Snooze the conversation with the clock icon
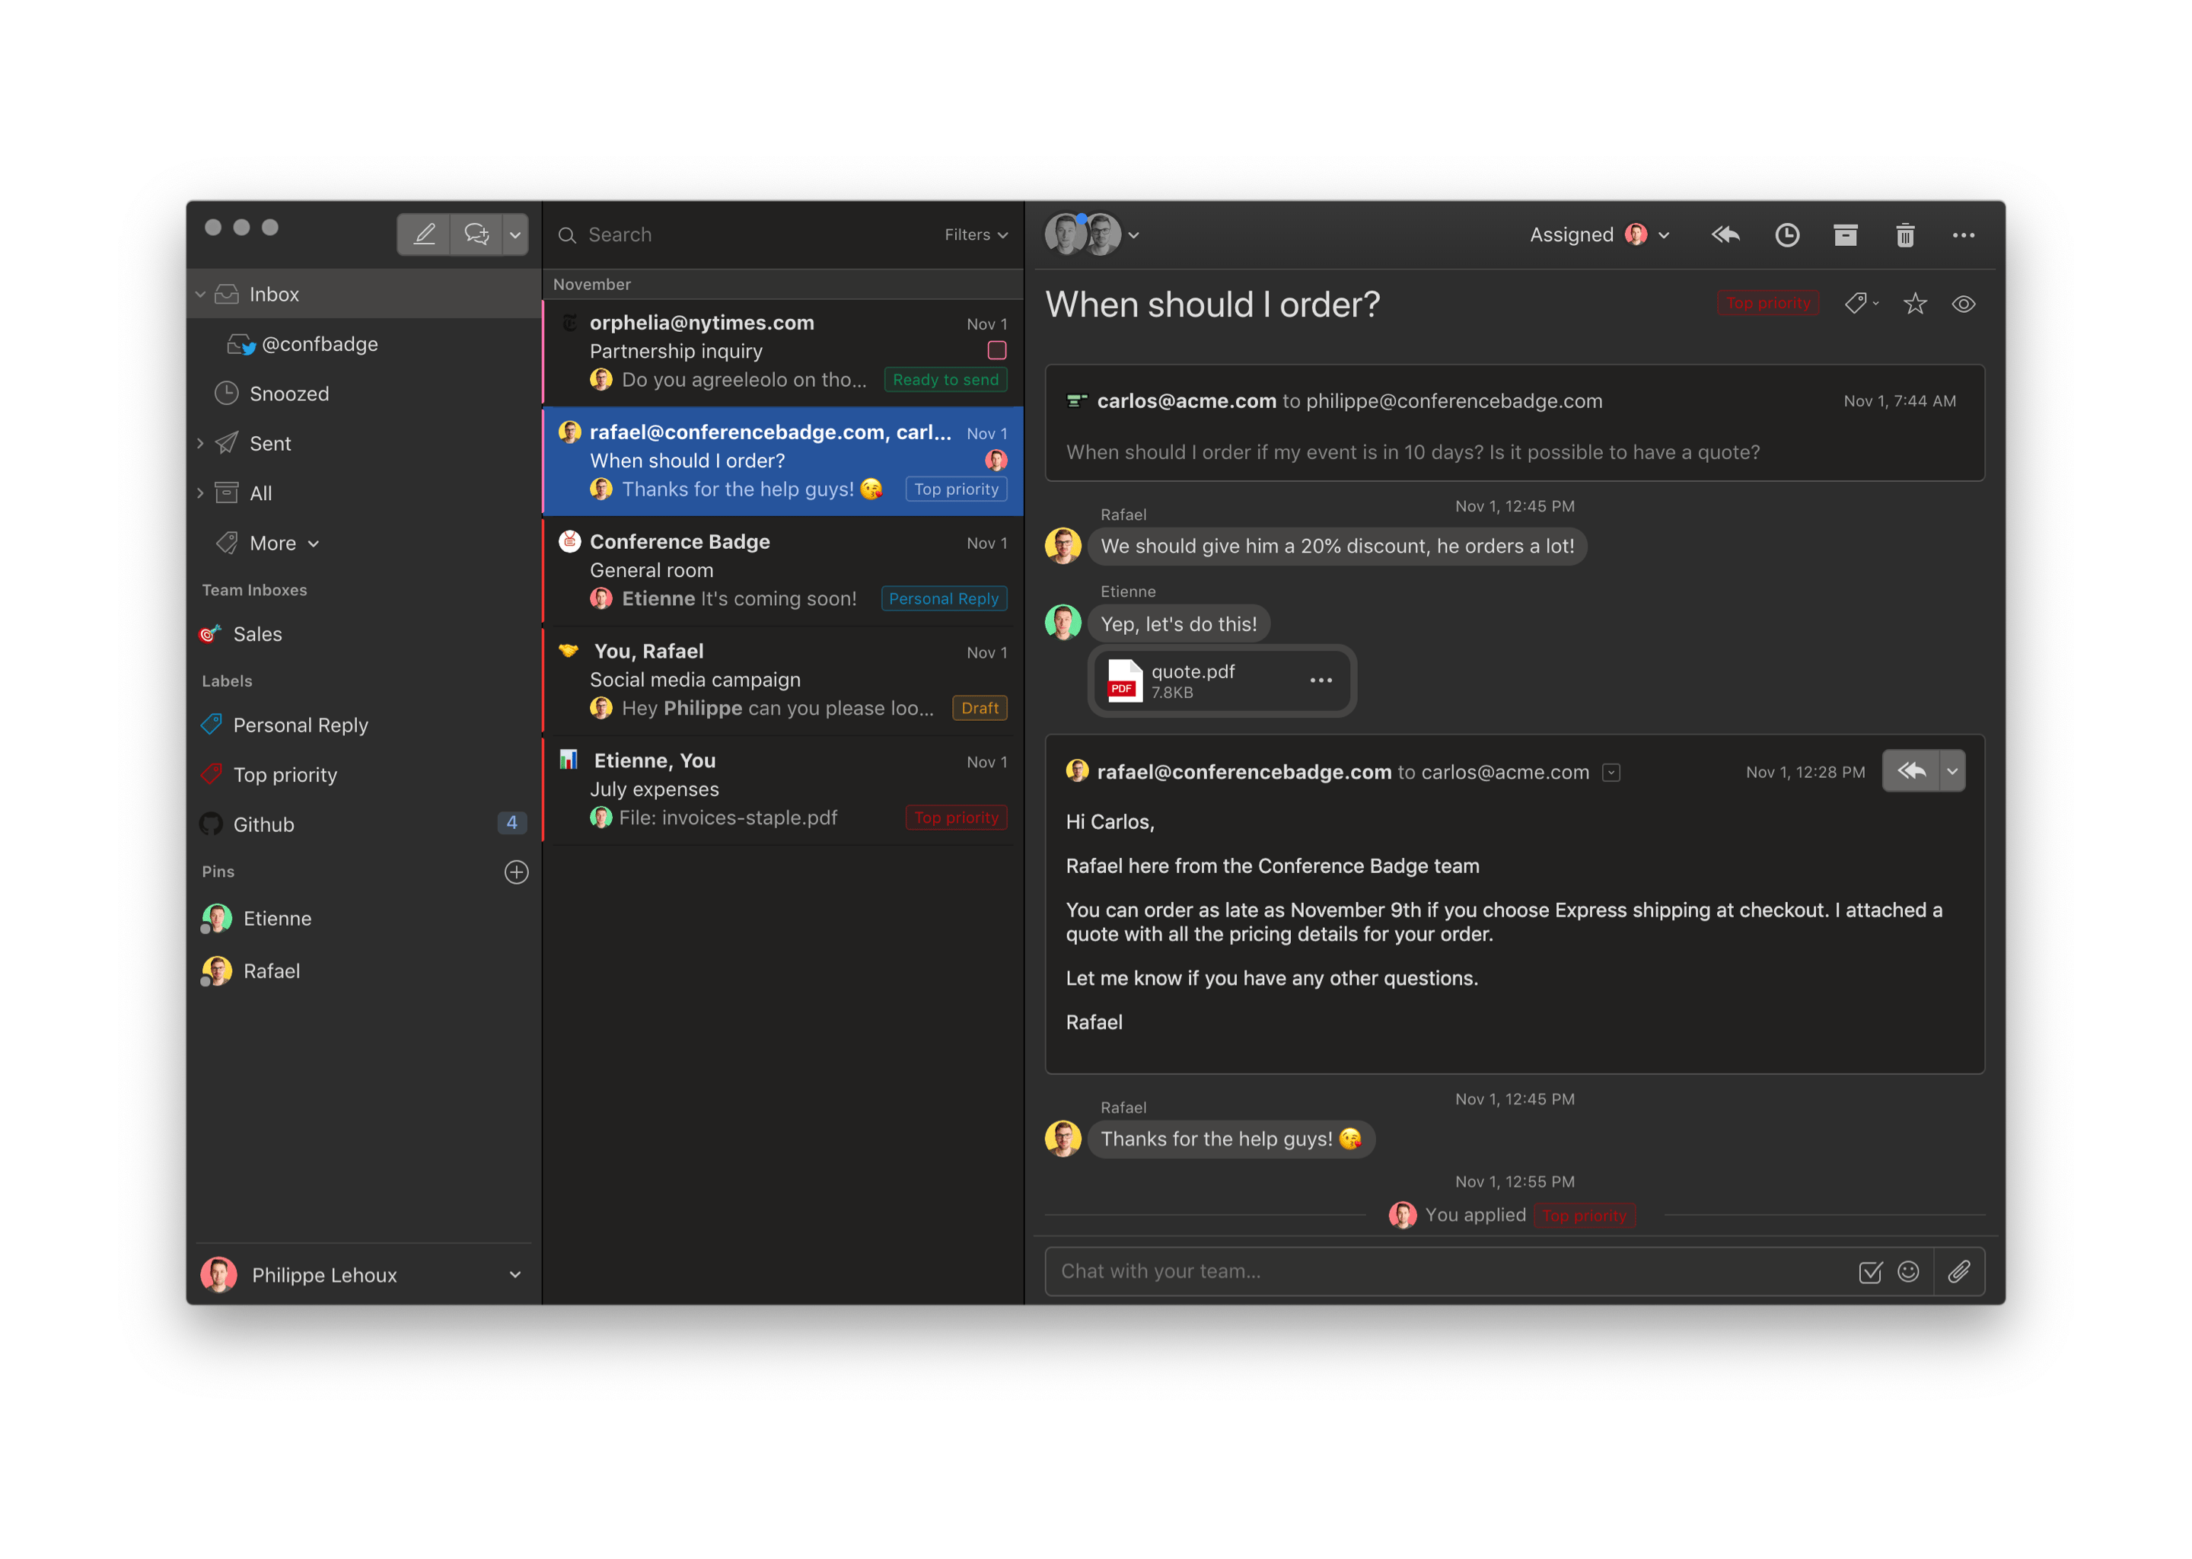This screenshot has height=1559, width=2192. tap(1787, 235)
